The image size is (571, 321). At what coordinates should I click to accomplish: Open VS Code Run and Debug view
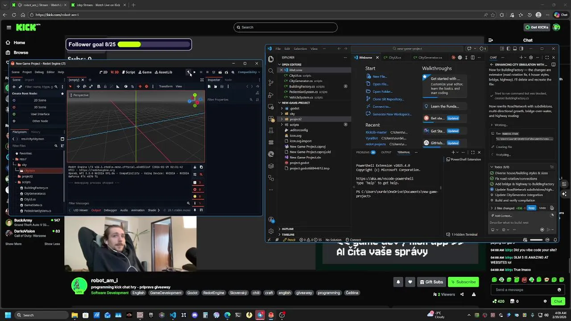tap(271, 95)
